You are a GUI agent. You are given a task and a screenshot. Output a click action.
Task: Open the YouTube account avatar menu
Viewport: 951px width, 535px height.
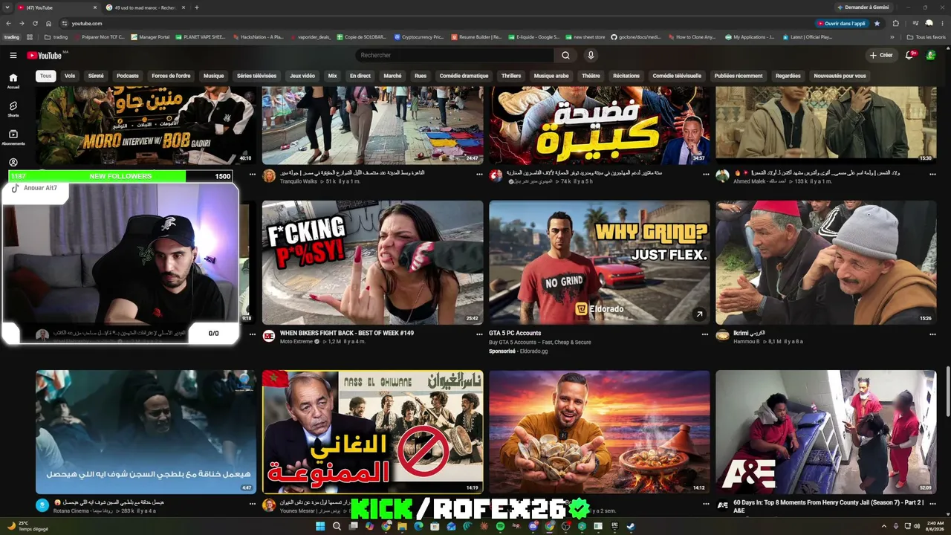[x=932, y=55]
